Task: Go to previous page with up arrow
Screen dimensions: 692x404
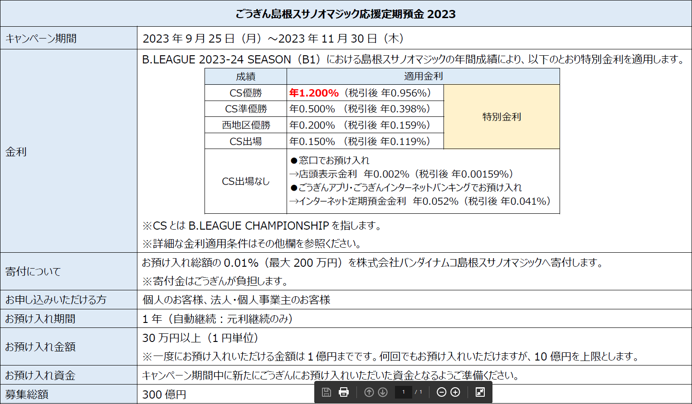Action: [369, 392]
